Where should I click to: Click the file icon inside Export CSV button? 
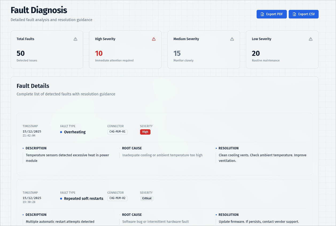point(294,14)
